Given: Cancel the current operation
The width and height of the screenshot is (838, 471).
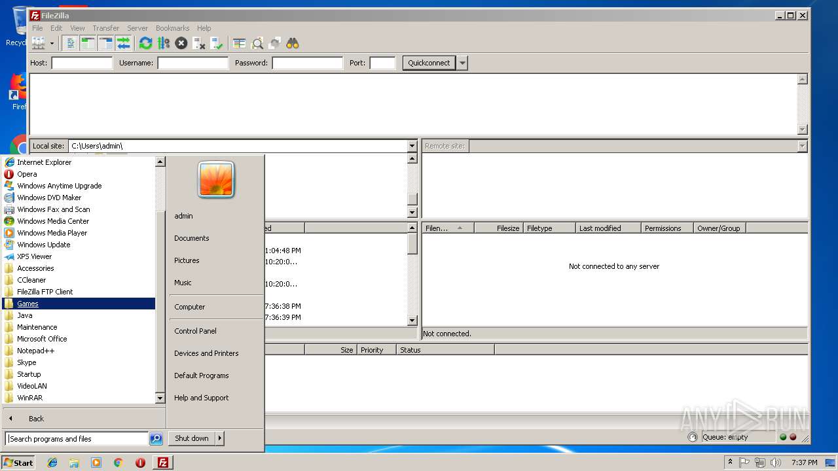Looking at the screenshot, I should click(x=181, y=43).
